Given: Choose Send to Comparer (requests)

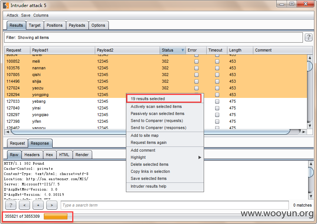Looking at the screenshot, I should click(165, 121).
